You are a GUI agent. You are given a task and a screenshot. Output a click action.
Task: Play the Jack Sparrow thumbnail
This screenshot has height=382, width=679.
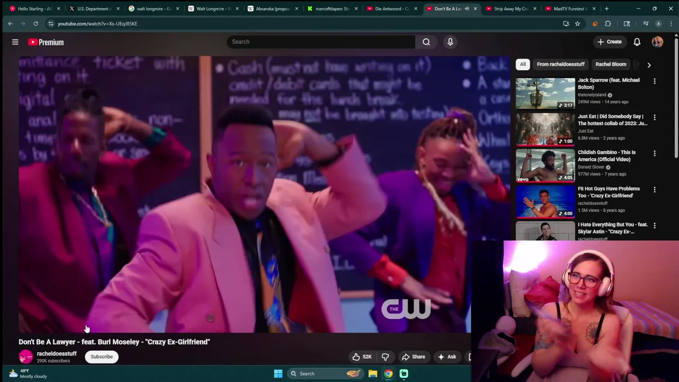click(x=545, y=93)
